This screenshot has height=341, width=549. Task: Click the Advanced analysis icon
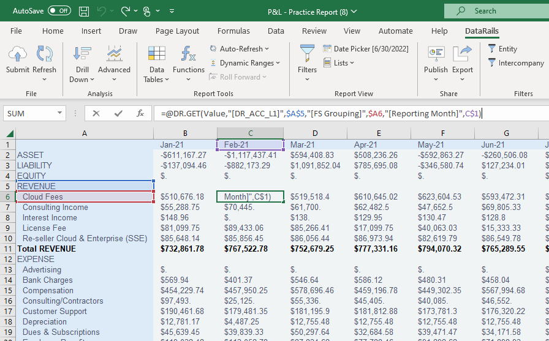114,54
